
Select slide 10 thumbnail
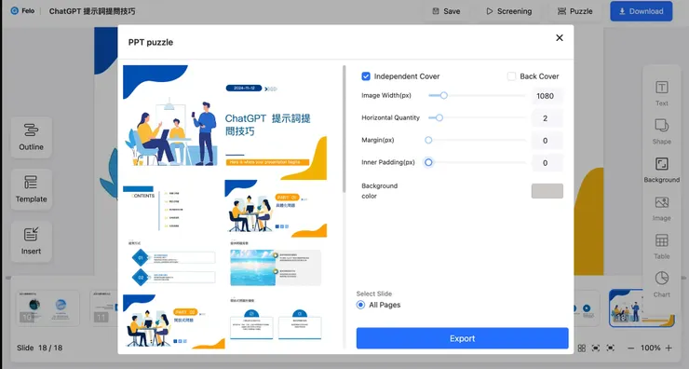tap(47, 307)
